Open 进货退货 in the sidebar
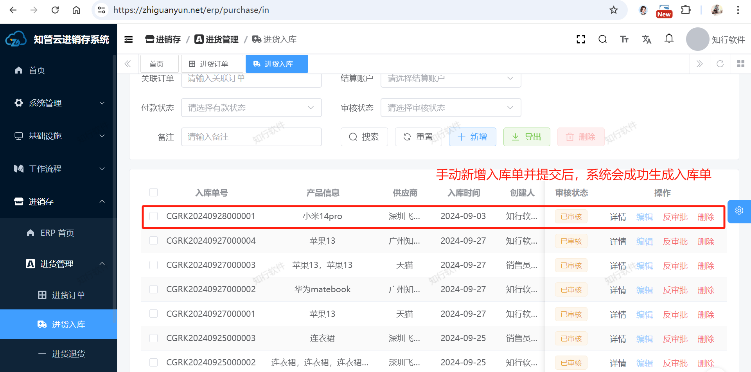Screen dimensions: 751x372 click(x=68, y=354)
